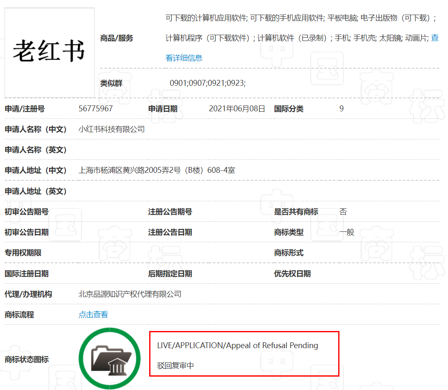Screen dimensions: 448x390
Task: Click the trademark type value 一般
Action: coord(347,232)
